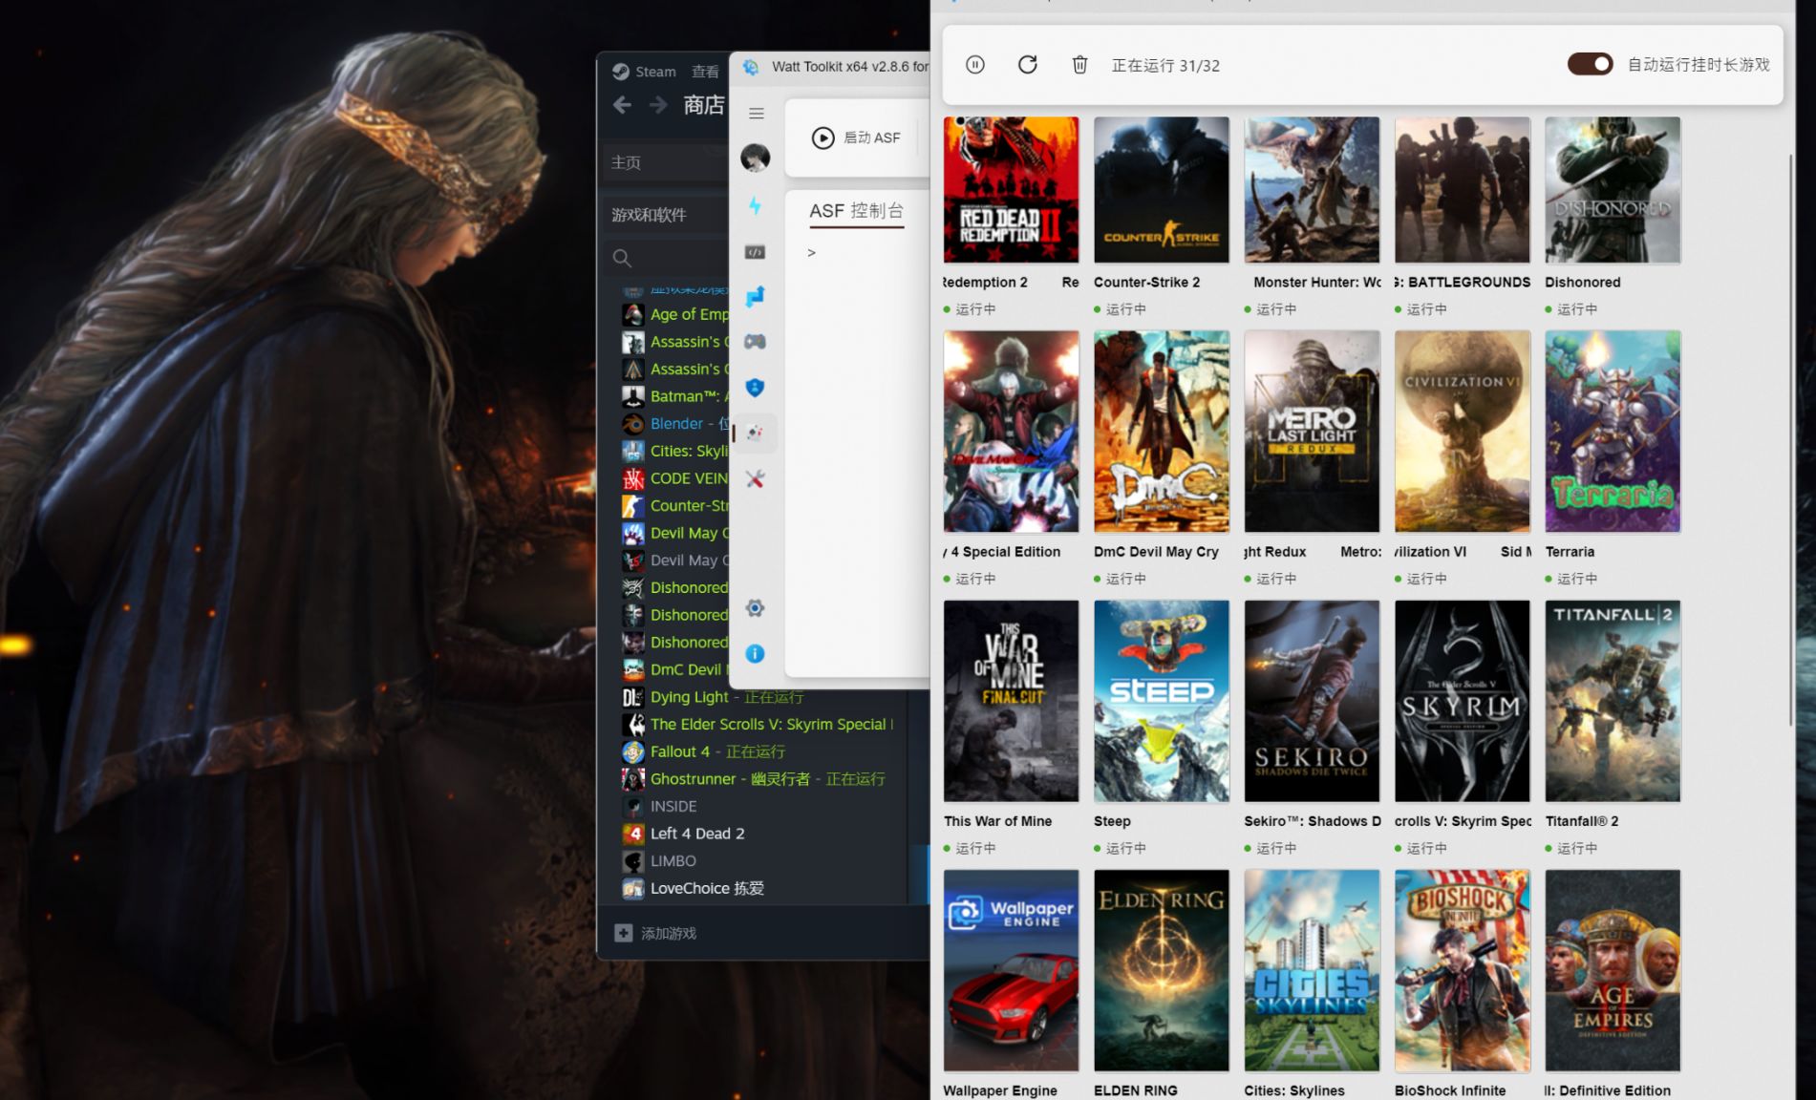Pause all running idle games
This screenshot has height=1100, width=1816.
click(x=974, y=65)
